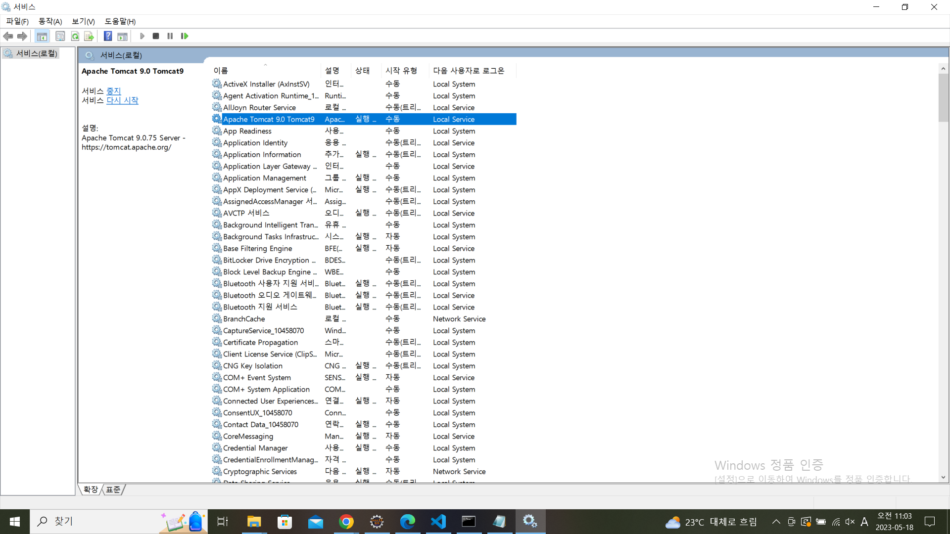Switch to the 표준 tab

[113, 489]
